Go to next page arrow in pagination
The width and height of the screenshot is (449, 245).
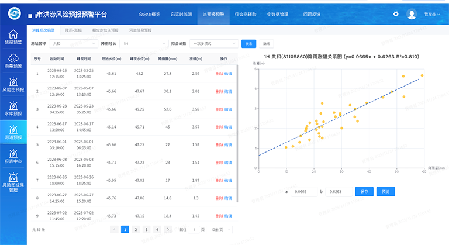click(168, 229)
